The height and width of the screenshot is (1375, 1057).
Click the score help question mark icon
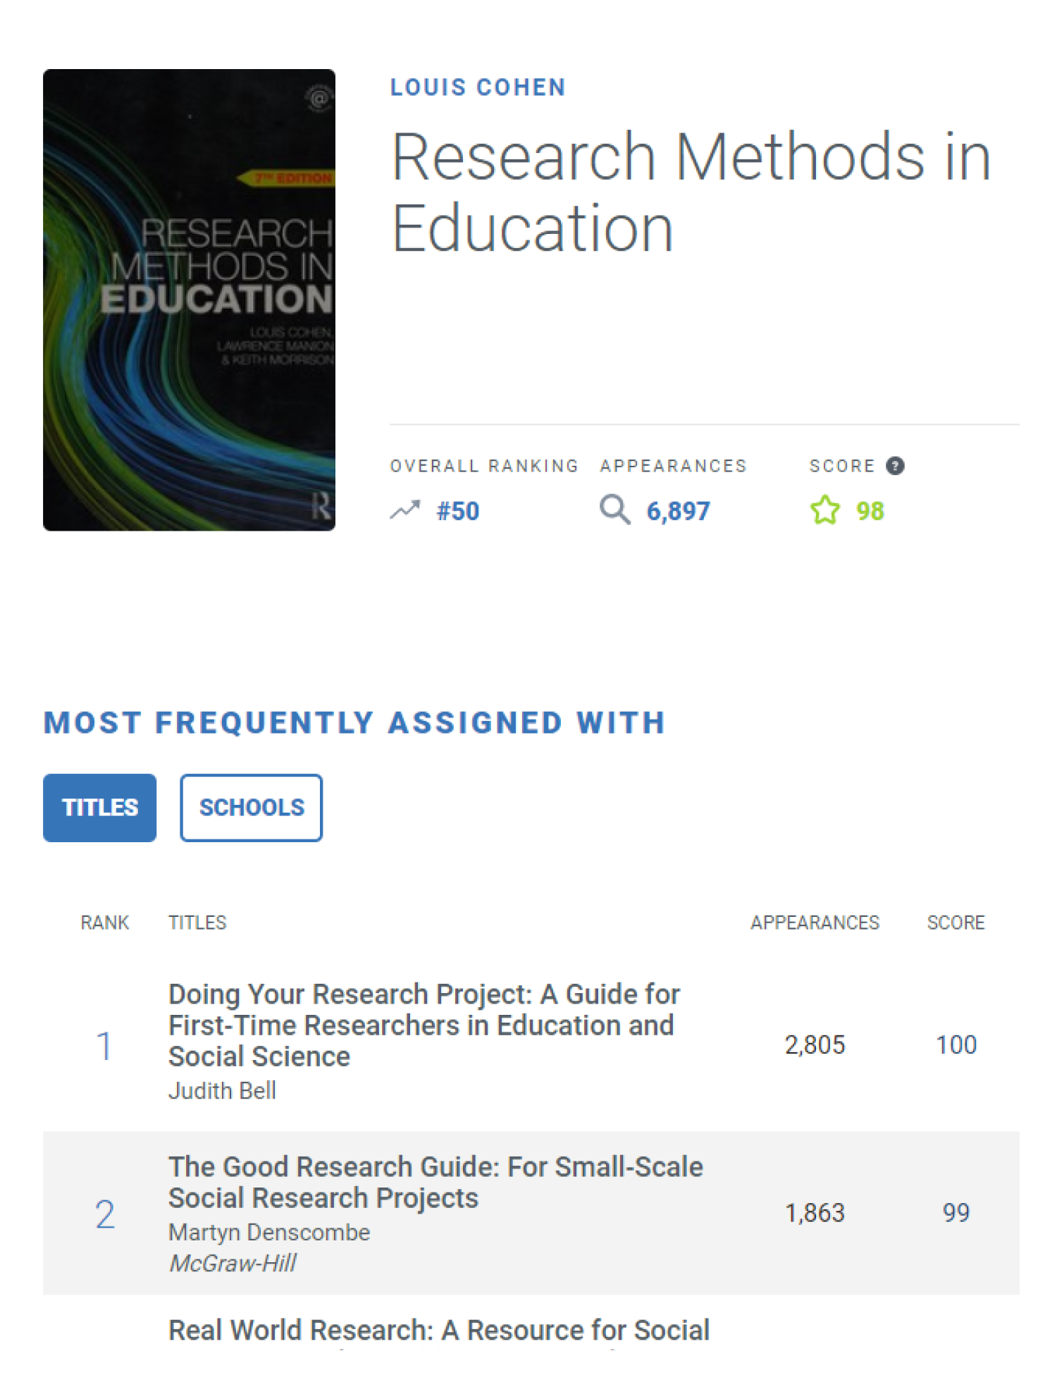coord(895,466)
